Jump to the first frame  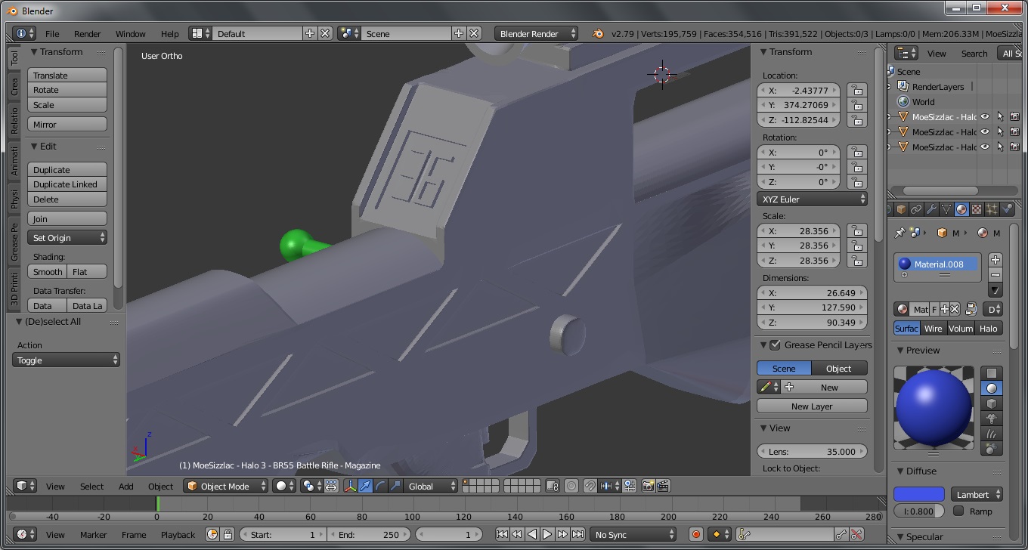coord(502,535)
